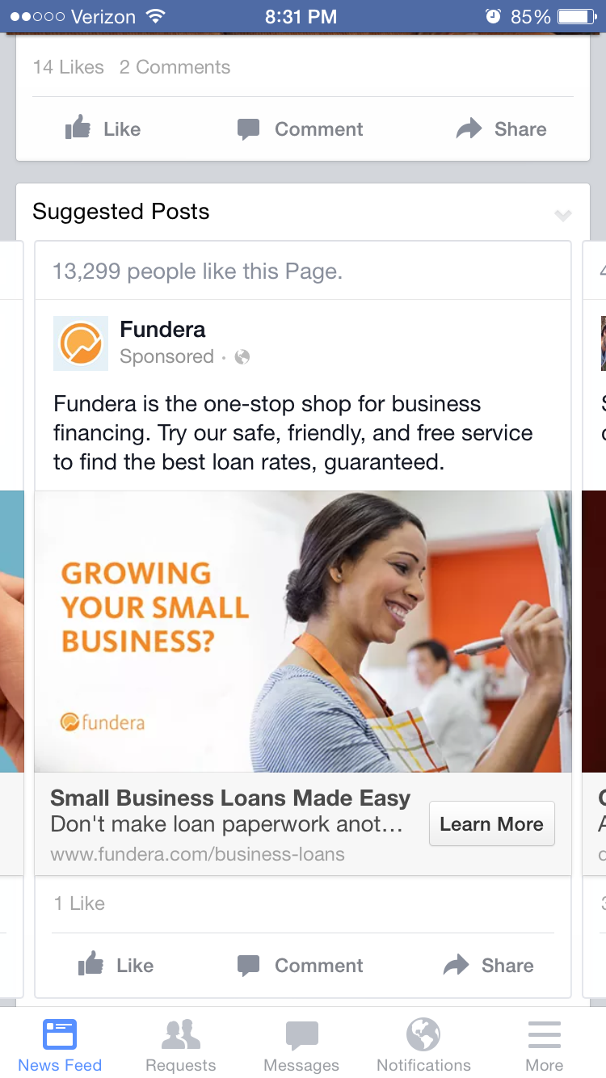Expand the Suggested Posts options chevron

pos(563,214)
